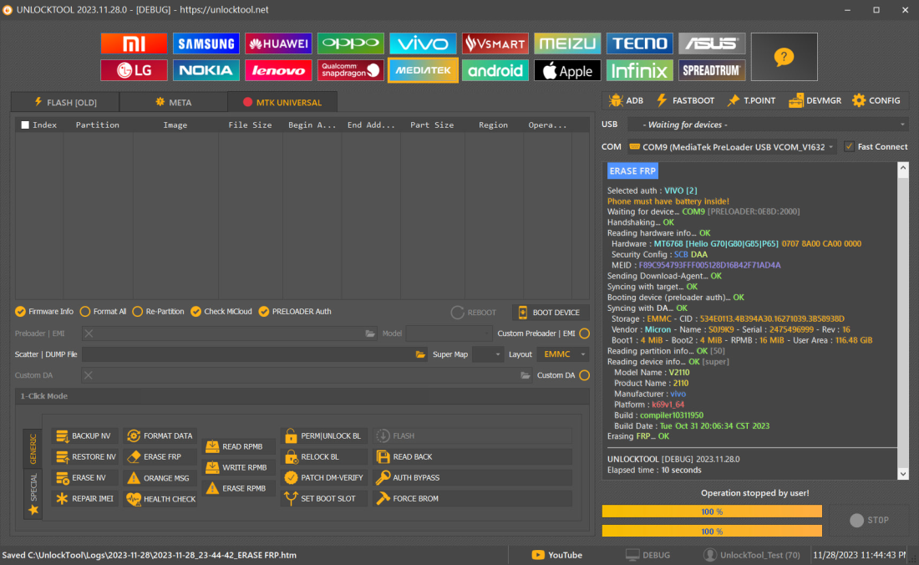Open the YouTube link in status bar
This screenshot has height=565, width=919.
click(x=556, y=555)
